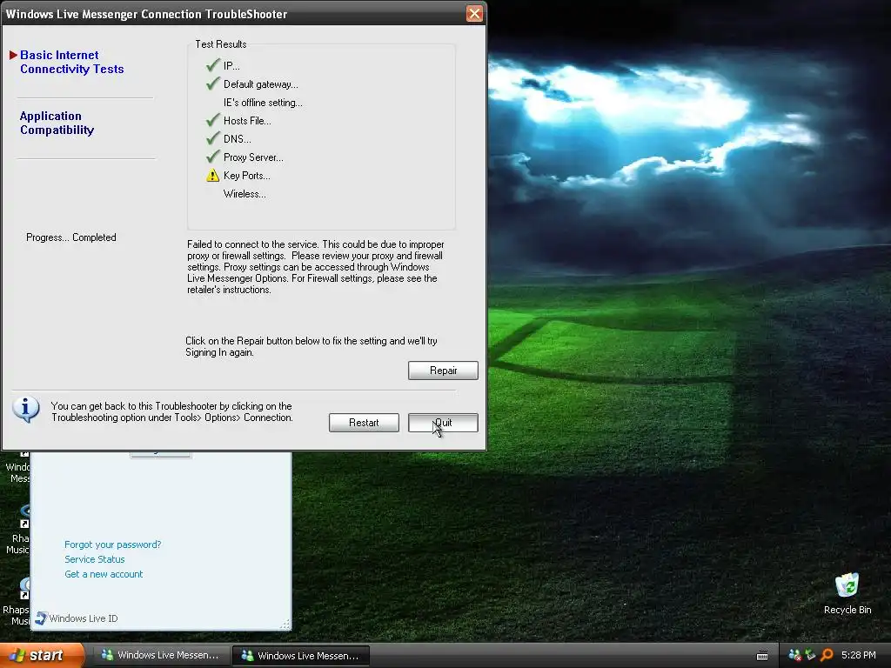Click the Messenger tray icon with red X
891x668 pixels.
[794, 655]
